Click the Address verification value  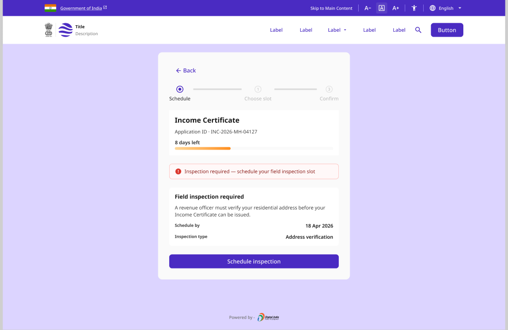pos(310,237)
